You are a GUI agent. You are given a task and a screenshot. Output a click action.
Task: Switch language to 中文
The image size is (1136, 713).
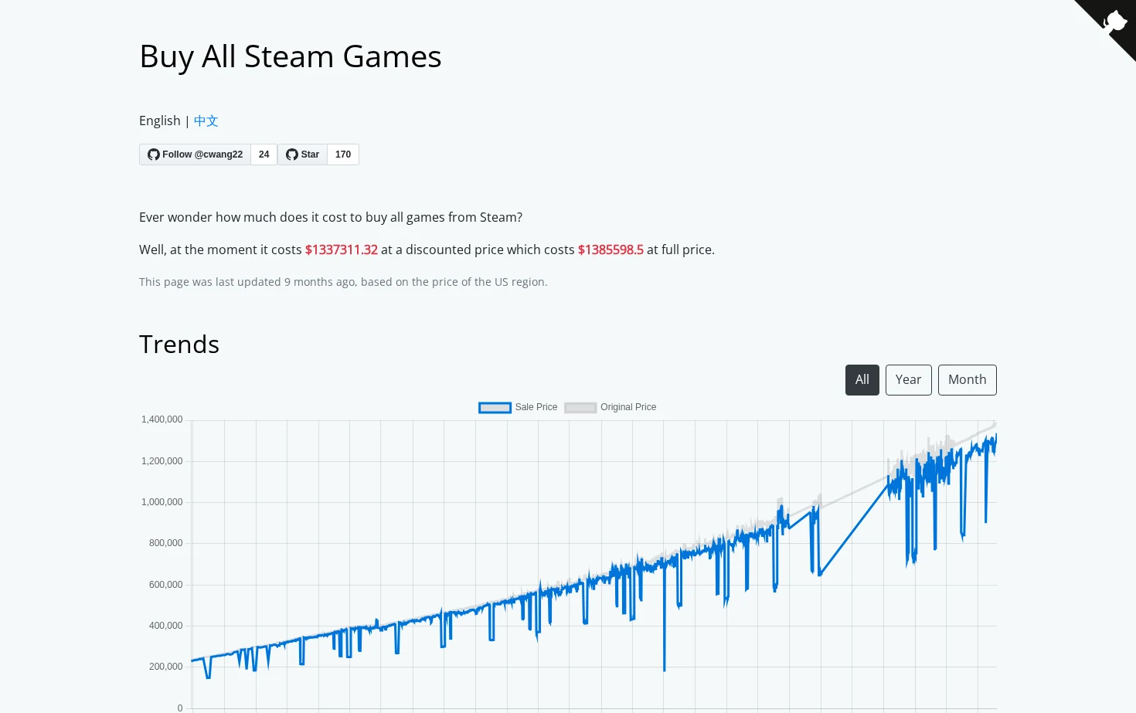(x=206, y=121)
